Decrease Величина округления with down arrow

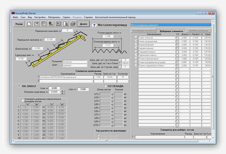(62, 93)
